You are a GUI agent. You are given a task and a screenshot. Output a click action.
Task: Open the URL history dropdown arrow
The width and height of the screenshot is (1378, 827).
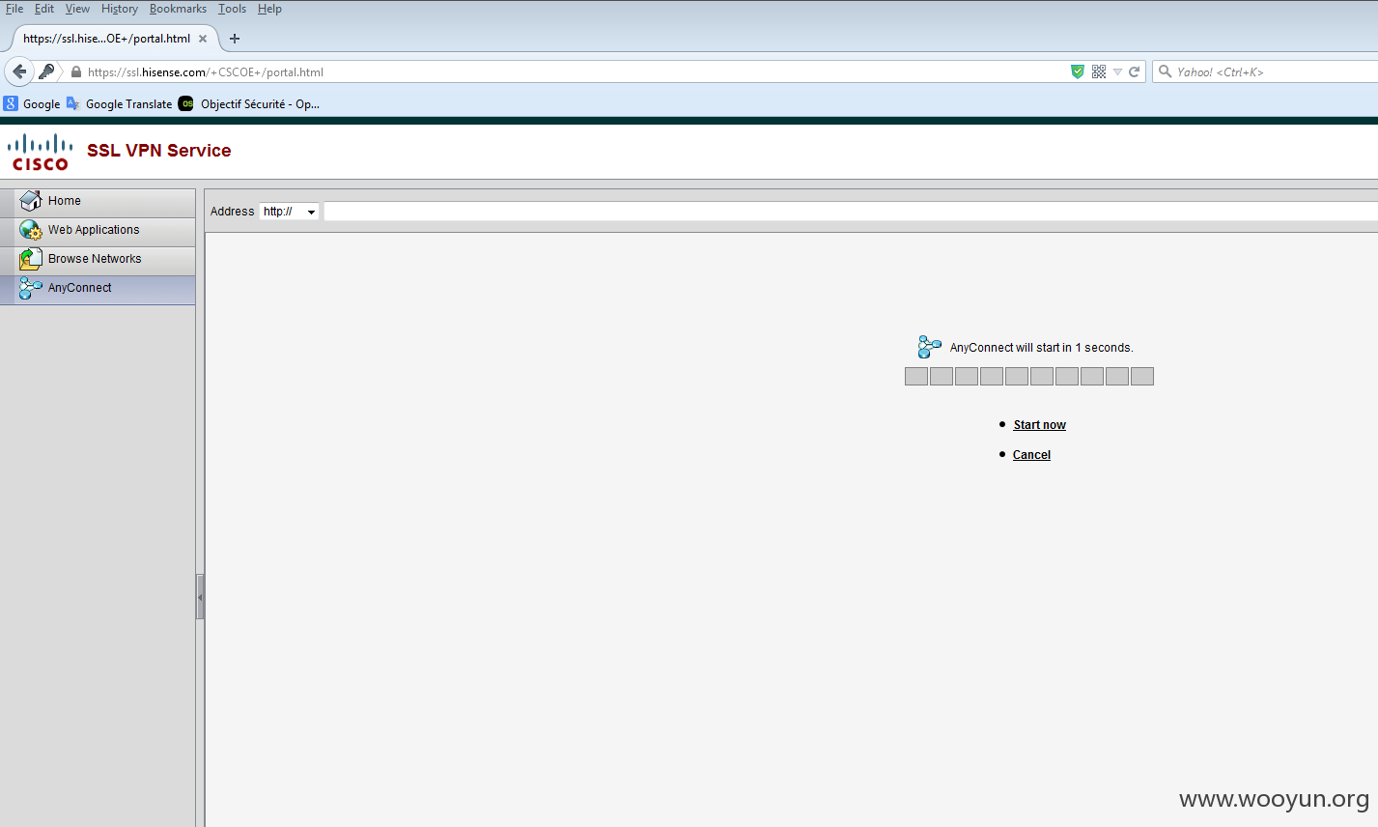coord(1117,72)
